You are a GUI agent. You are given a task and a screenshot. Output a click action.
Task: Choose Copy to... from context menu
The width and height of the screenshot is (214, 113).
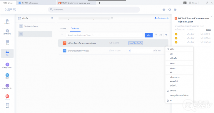[x=179, y=81]
